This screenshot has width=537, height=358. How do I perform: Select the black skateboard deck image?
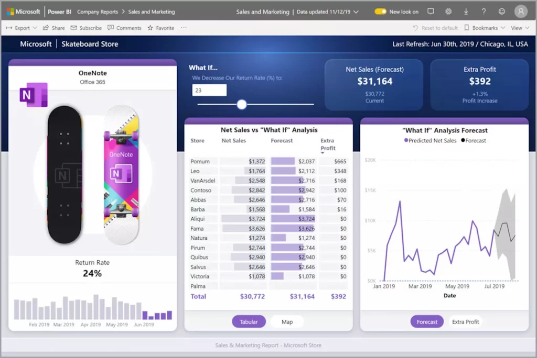click(x=65, y=174)
